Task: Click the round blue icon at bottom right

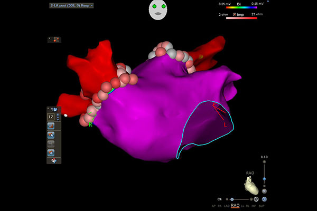Action: click(264, 199)
